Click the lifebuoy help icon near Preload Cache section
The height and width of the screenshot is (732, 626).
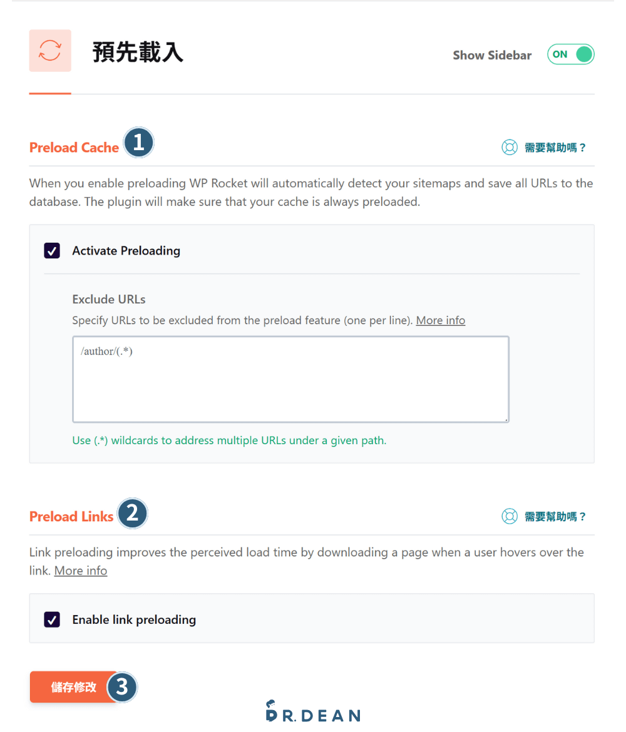click(509, 147)
